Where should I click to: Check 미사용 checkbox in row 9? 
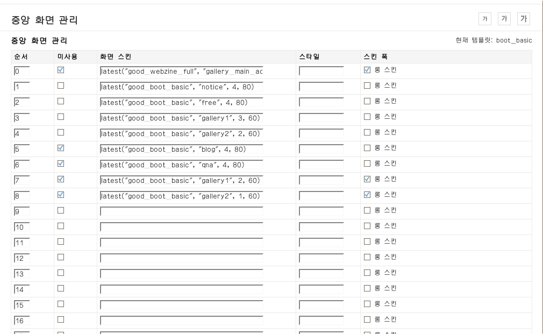[x=61, y=210]
